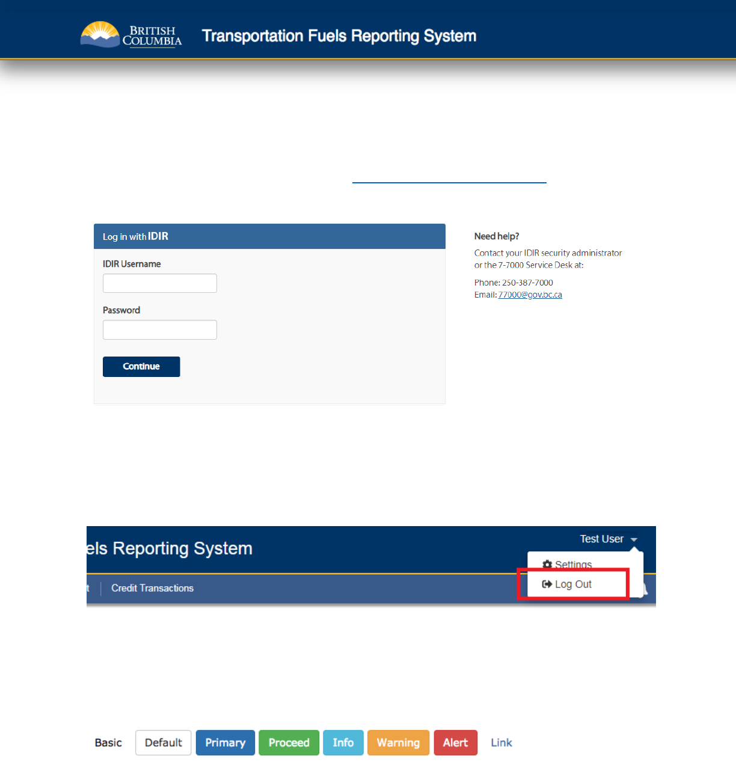
Task: Select Log Out from the user menu
Action: click(x=567, y=584)
